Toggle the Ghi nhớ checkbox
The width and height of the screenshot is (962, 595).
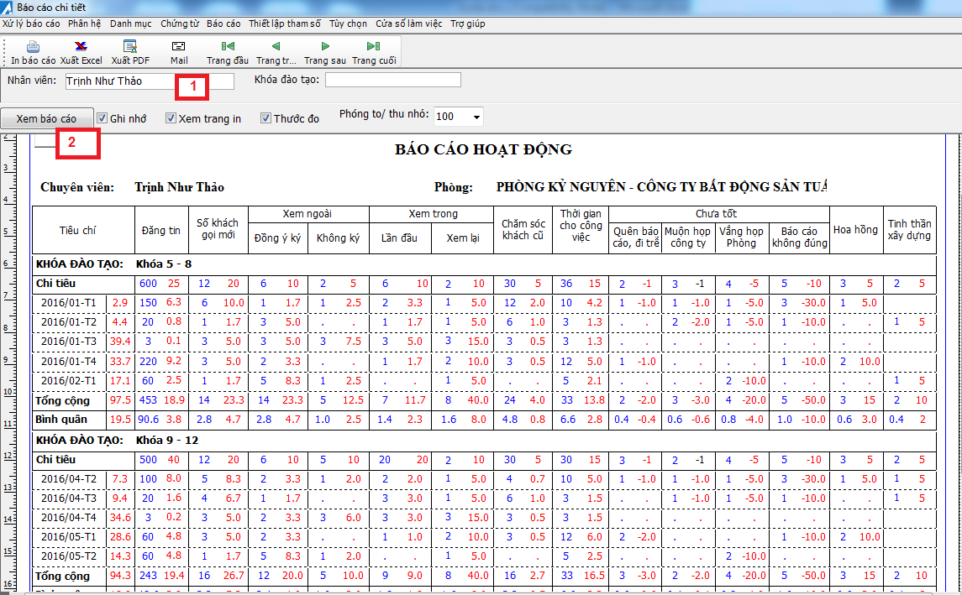click(103, 118)
